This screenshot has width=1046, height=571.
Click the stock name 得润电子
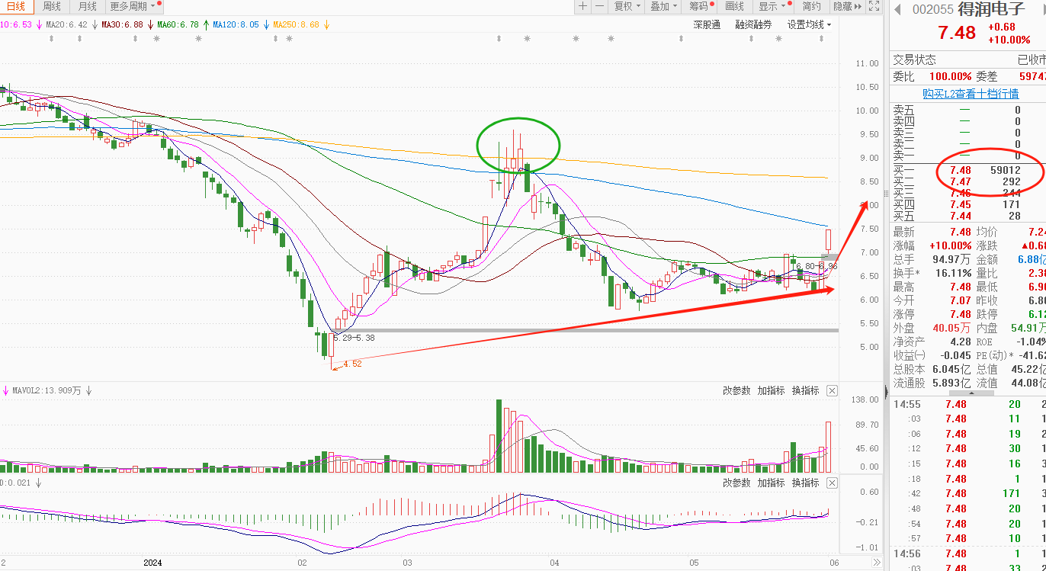993,9
